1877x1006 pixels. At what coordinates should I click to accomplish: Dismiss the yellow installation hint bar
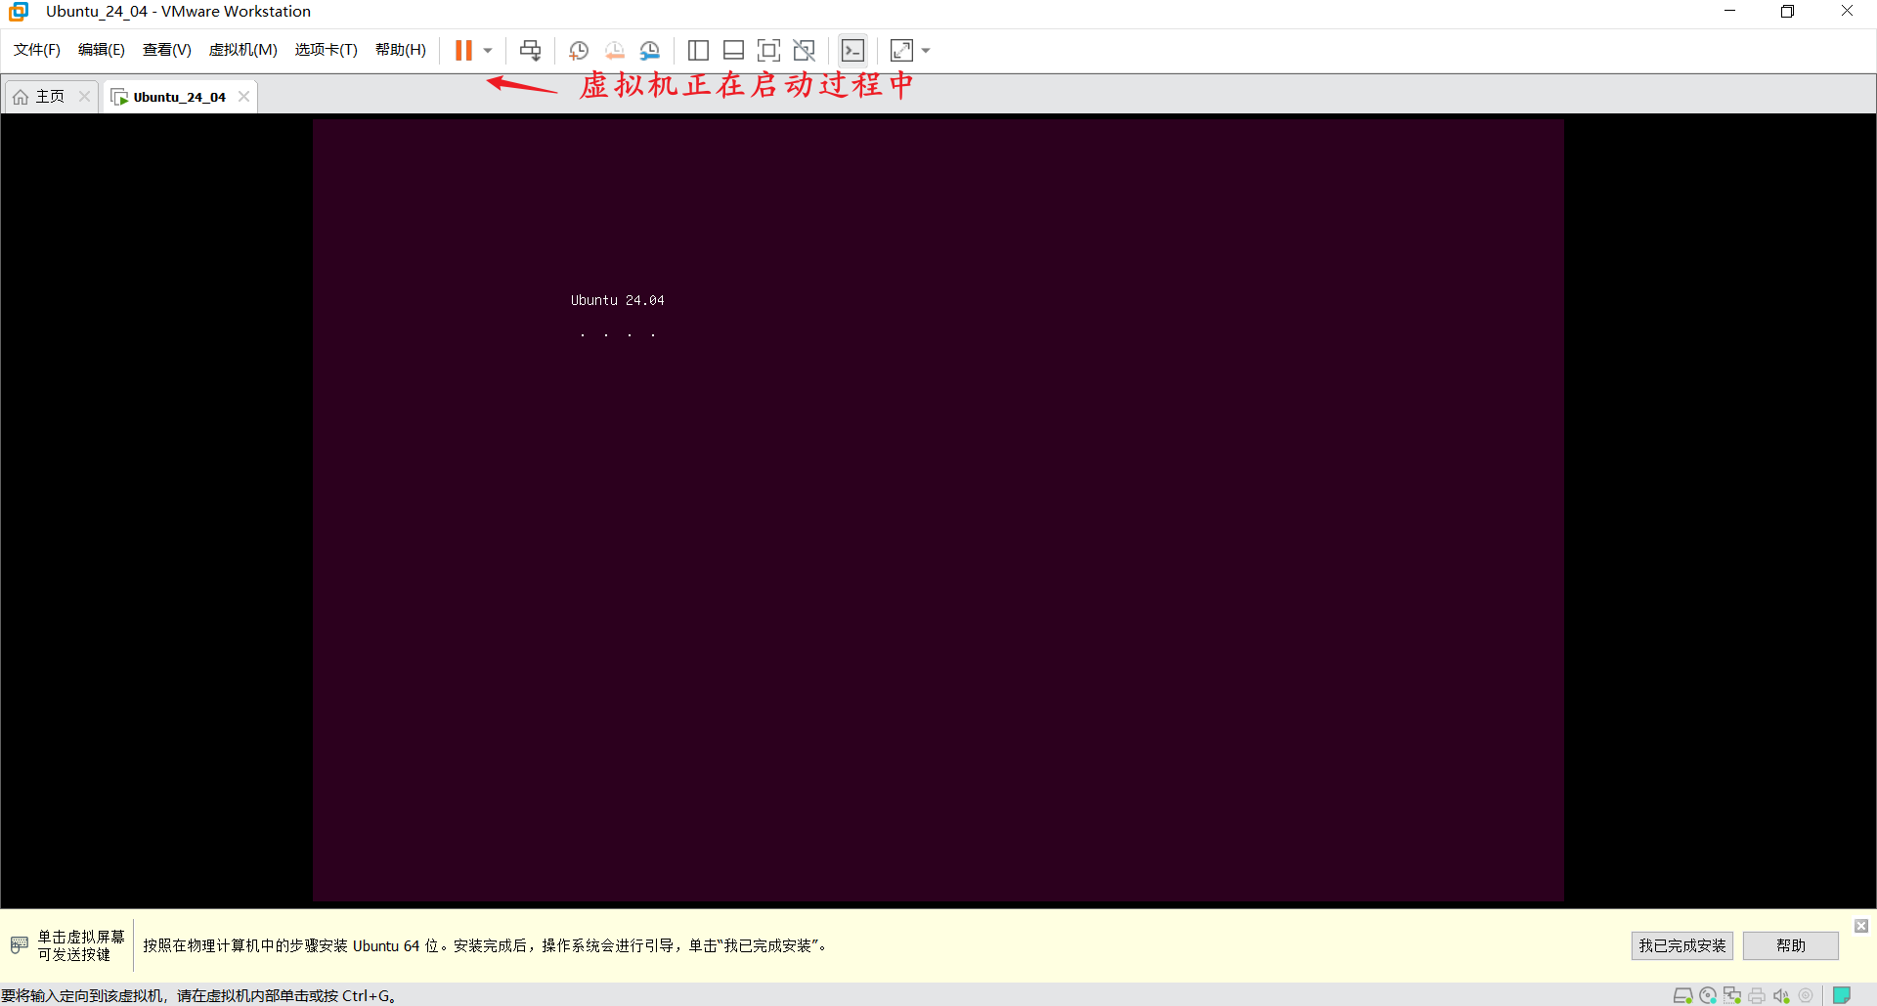click(1861, 925)
